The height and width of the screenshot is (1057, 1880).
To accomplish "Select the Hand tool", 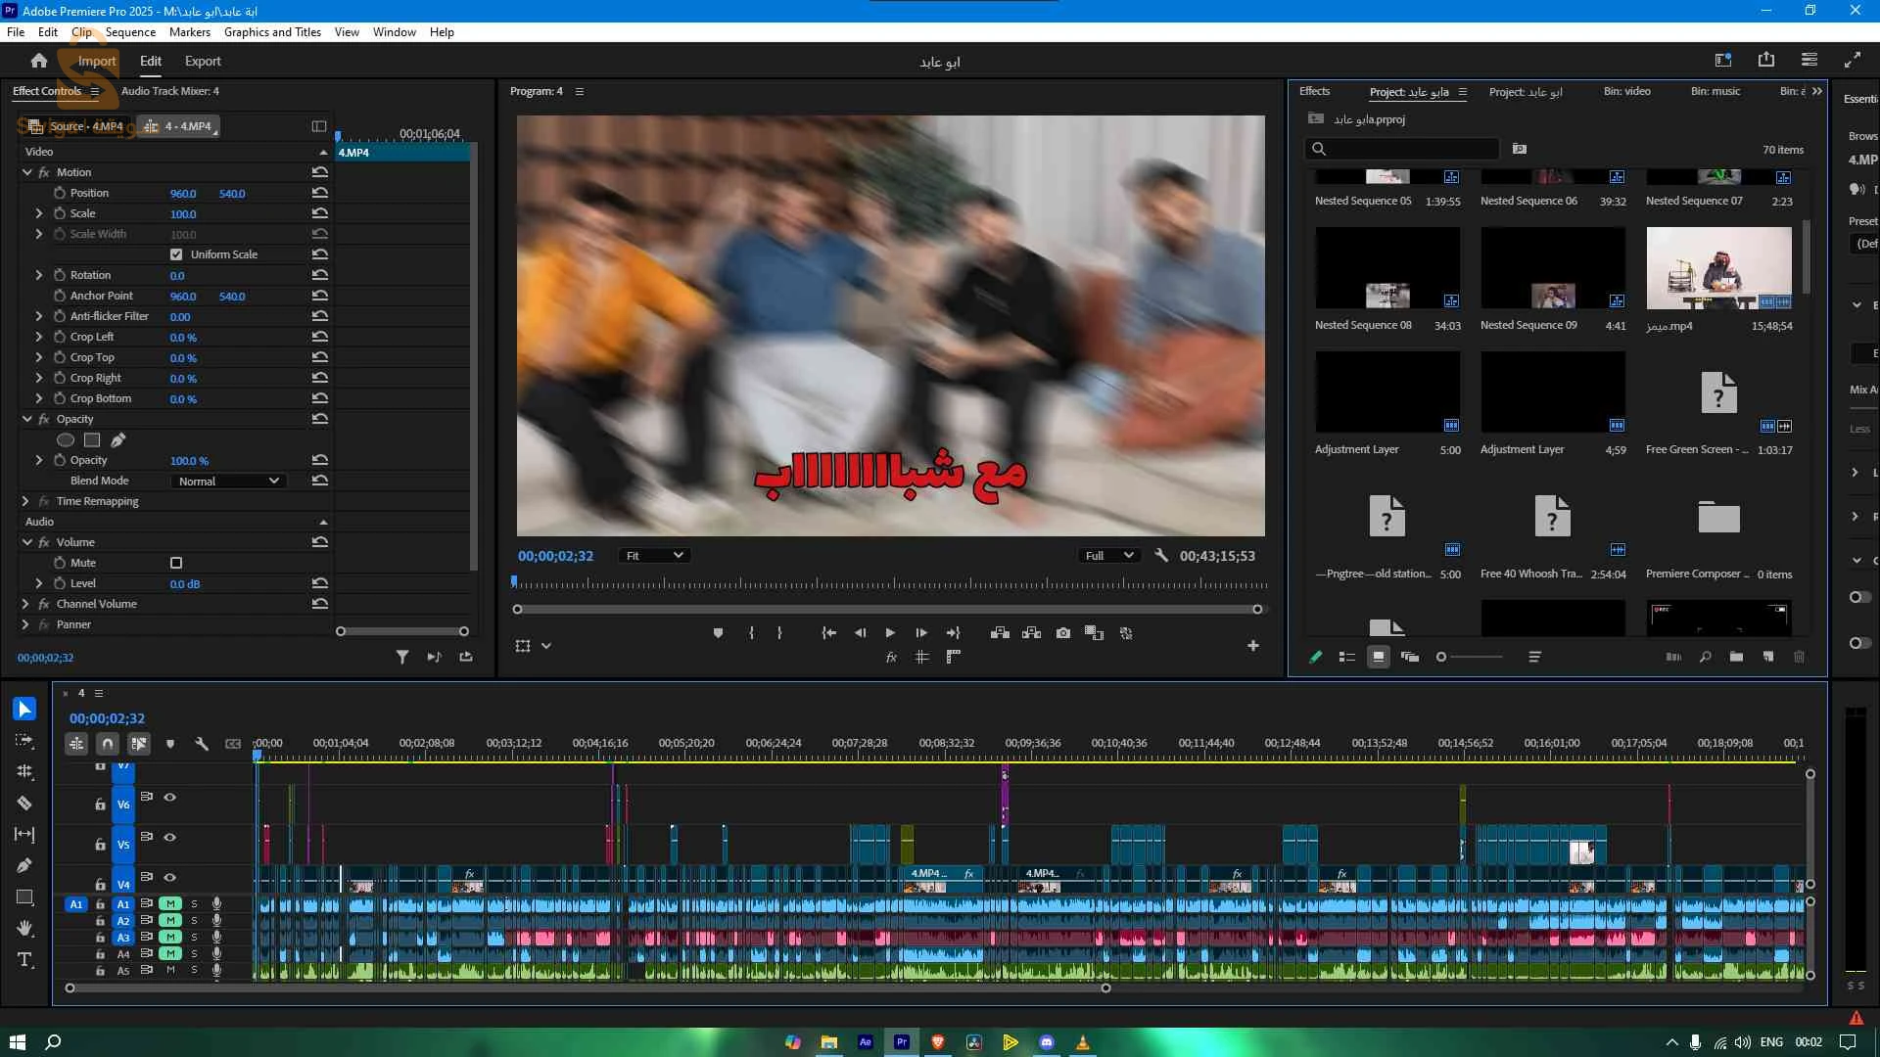I will pyautogui.click(x=24, y=928).
